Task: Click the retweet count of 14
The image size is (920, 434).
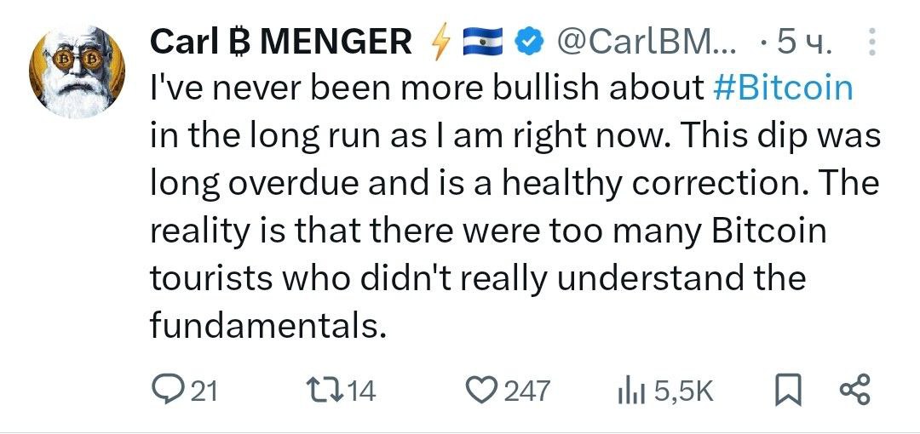Action: click(362, 391)
